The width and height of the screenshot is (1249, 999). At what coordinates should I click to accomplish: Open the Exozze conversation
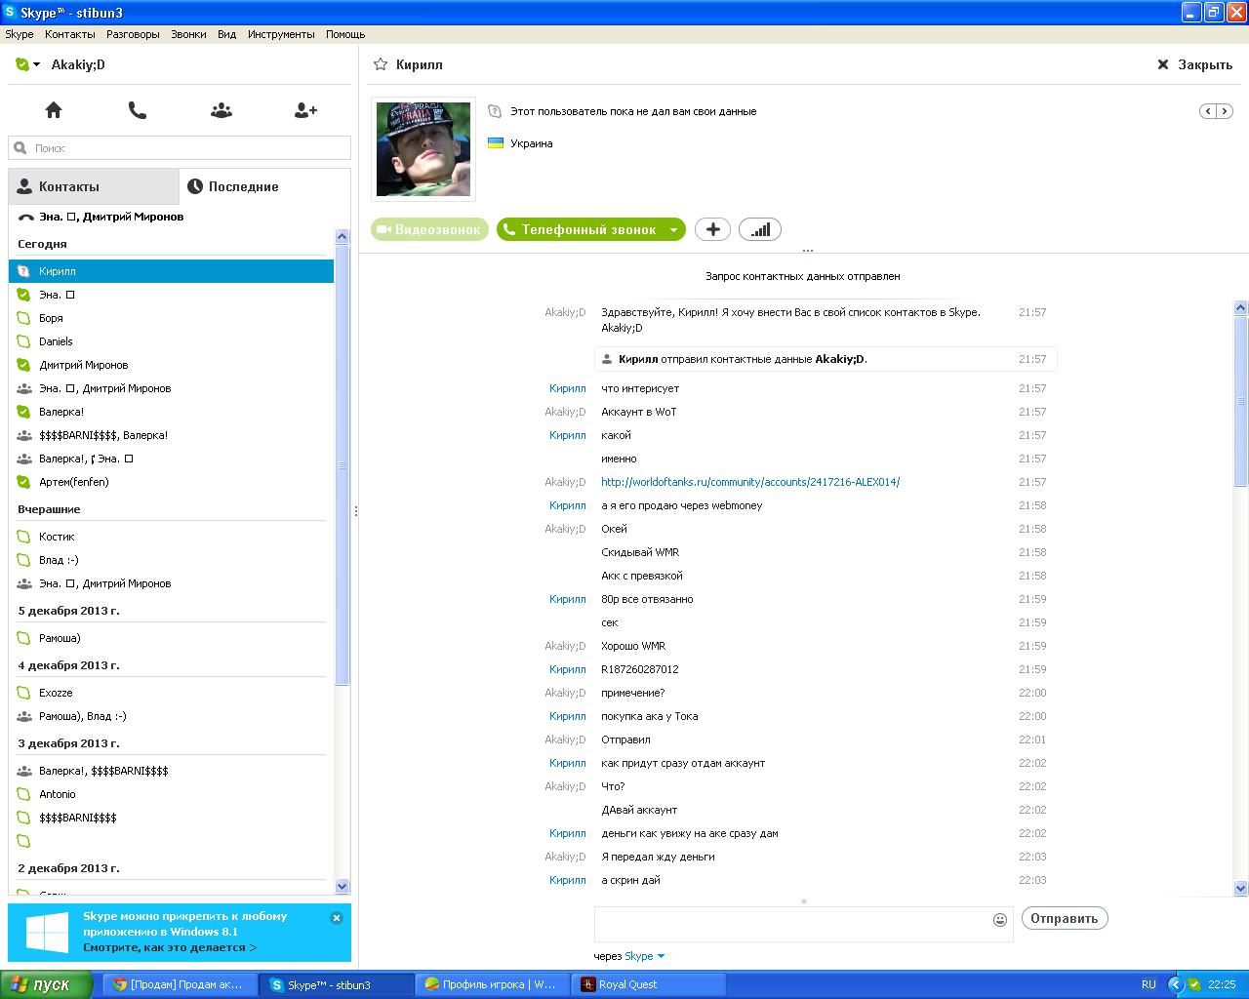[x=171, y=693]
